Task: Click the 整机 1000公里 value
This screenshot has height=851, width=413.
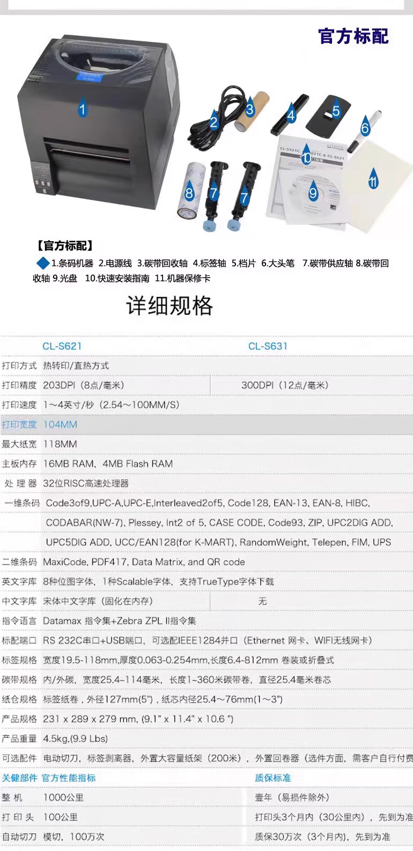Action: pos(63,798)
